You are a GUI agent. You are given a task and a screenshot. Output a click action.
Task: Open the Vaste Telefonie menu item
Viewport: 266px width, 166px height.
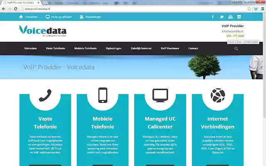pos(55,48)
